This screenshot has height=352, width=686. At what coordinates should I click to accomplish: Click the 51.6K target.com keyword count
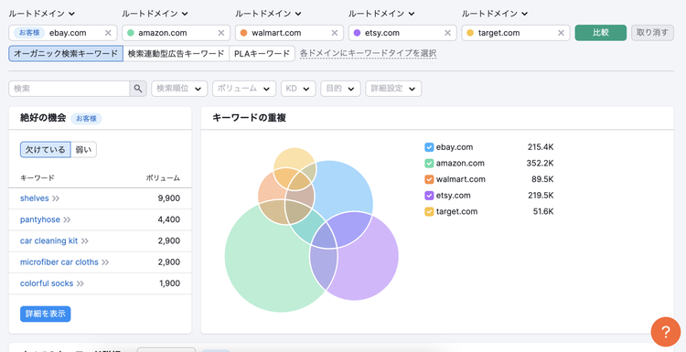[x=542, y=211]
